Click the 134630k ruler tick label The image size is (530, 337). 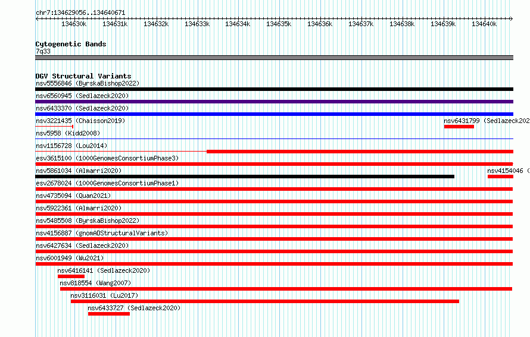(x=74, y=24)
